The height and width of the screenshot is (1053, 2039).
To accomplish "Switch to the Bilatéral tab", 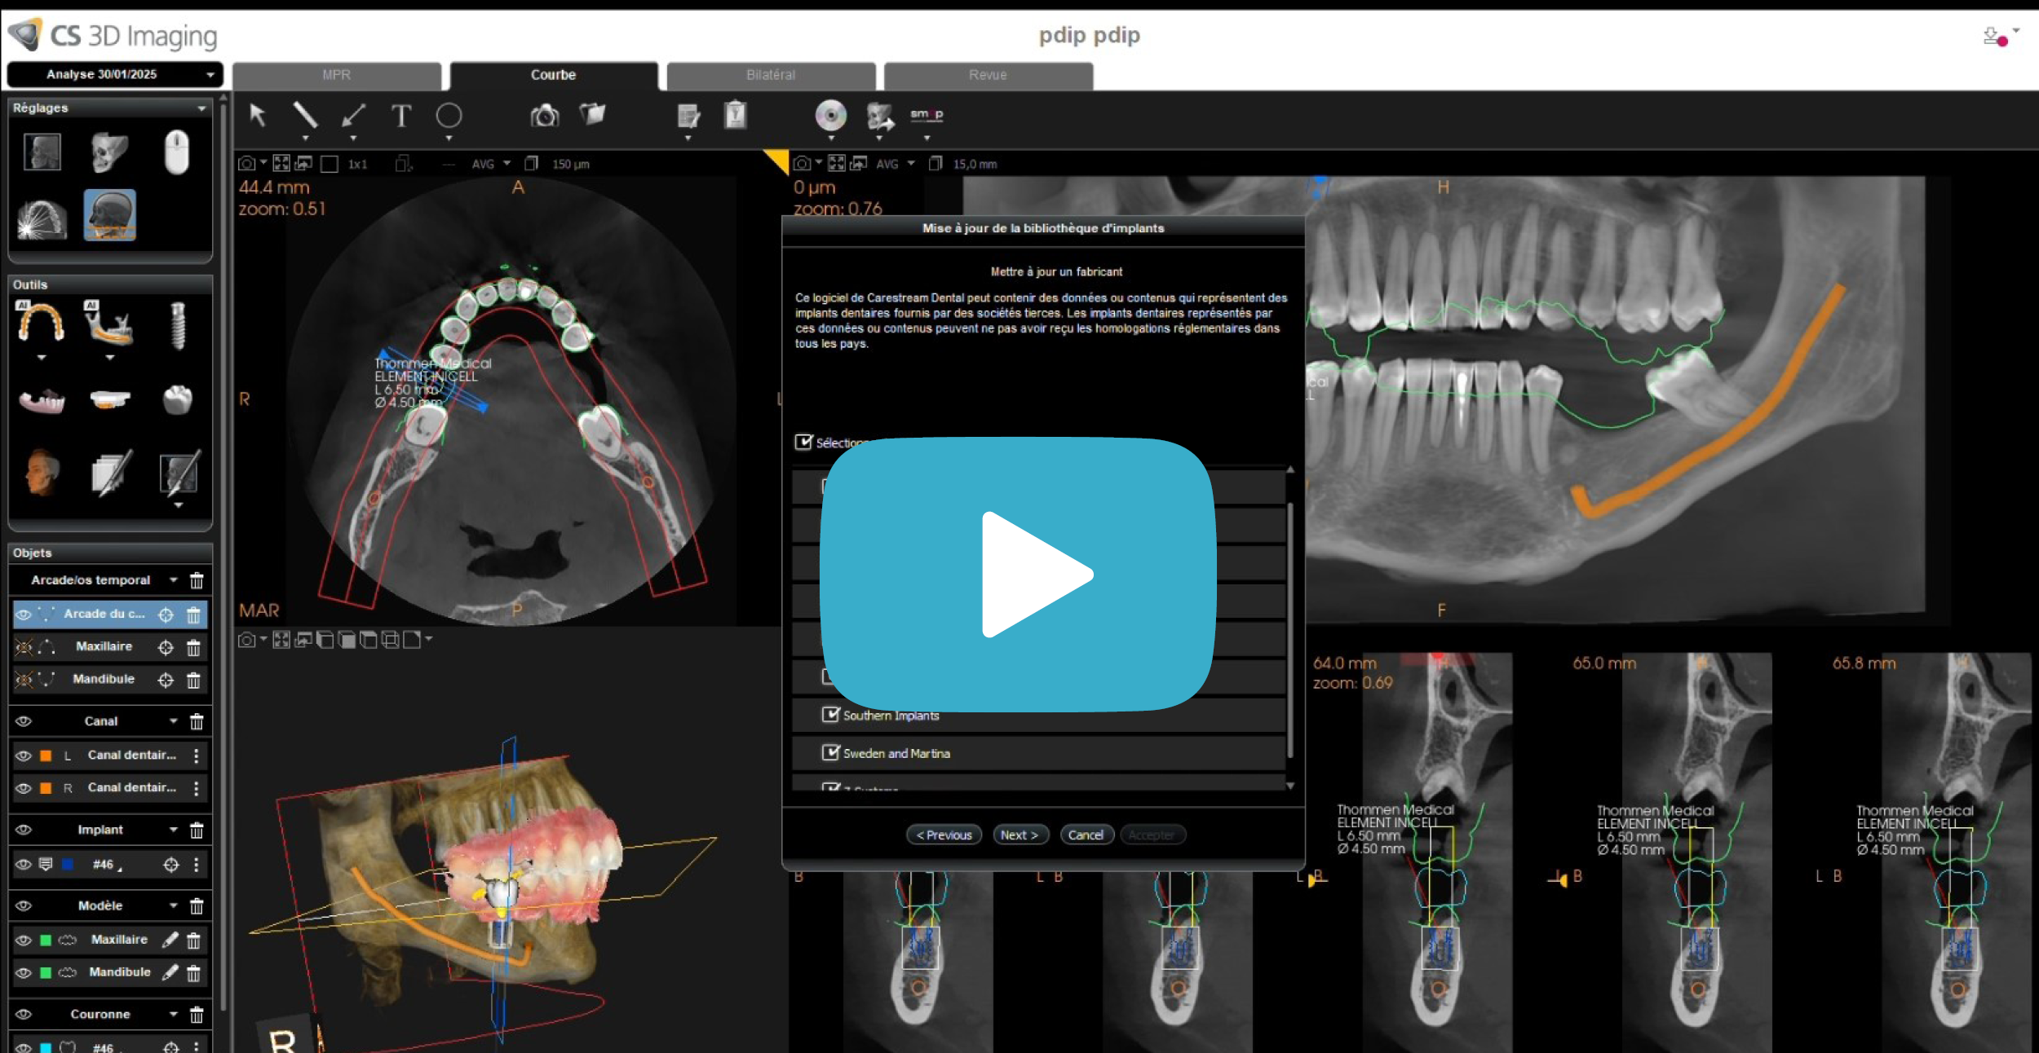I will 771,75.
